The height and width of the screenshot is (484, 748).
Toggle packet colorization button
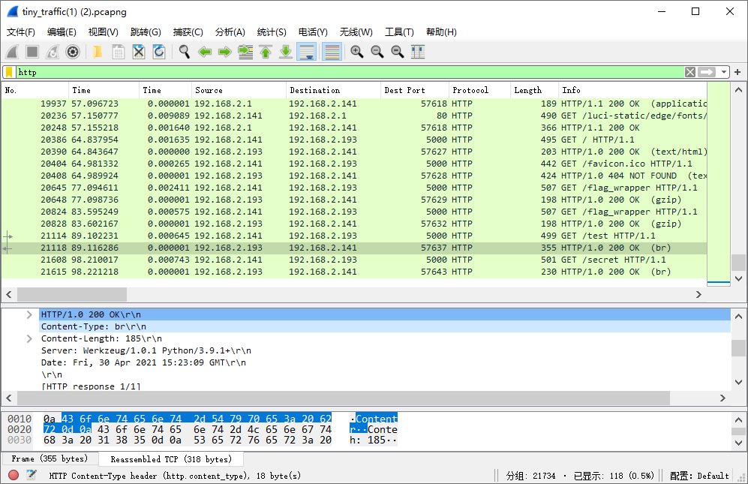(x=332, y=52)
